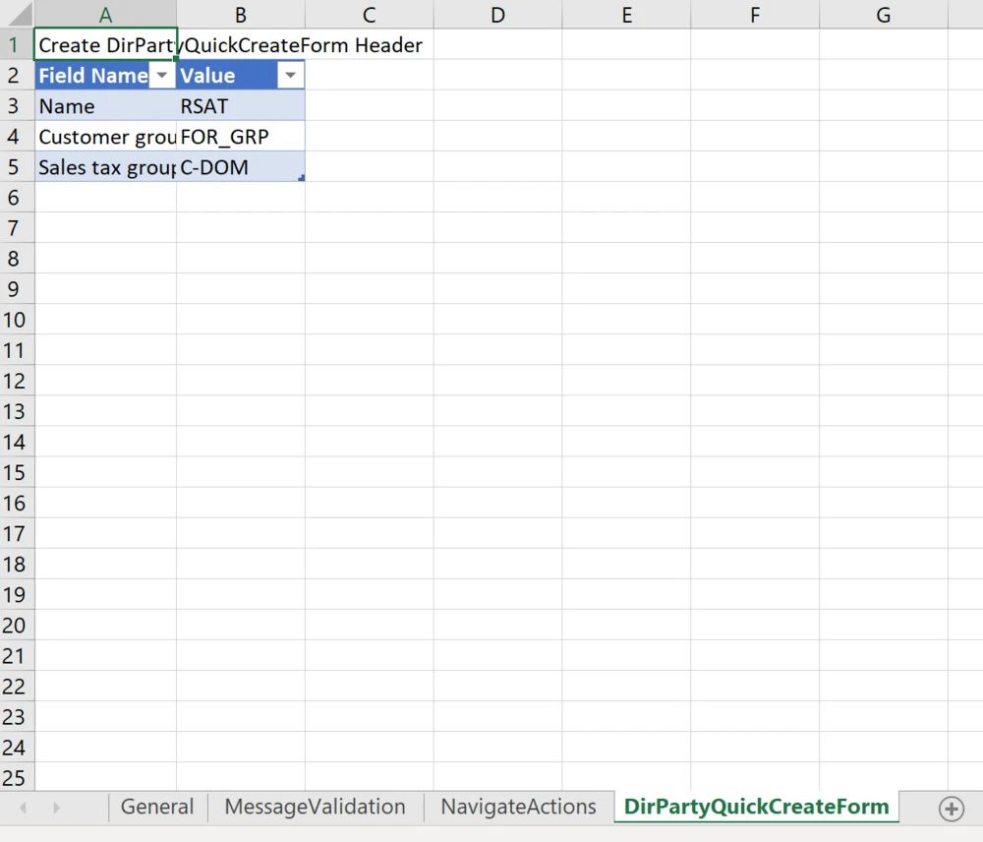Click the select-all corner of the grid
The width and height of the screenshot is (983, 842).
point(17,14)
